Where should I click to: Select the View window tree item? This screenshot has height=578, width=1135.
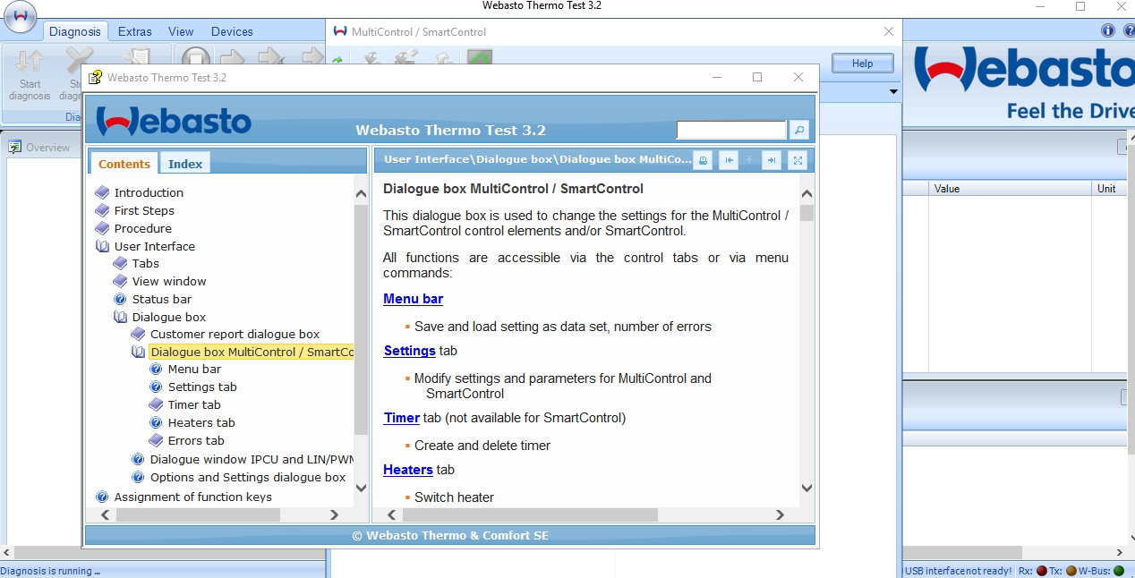coord(169,281)
